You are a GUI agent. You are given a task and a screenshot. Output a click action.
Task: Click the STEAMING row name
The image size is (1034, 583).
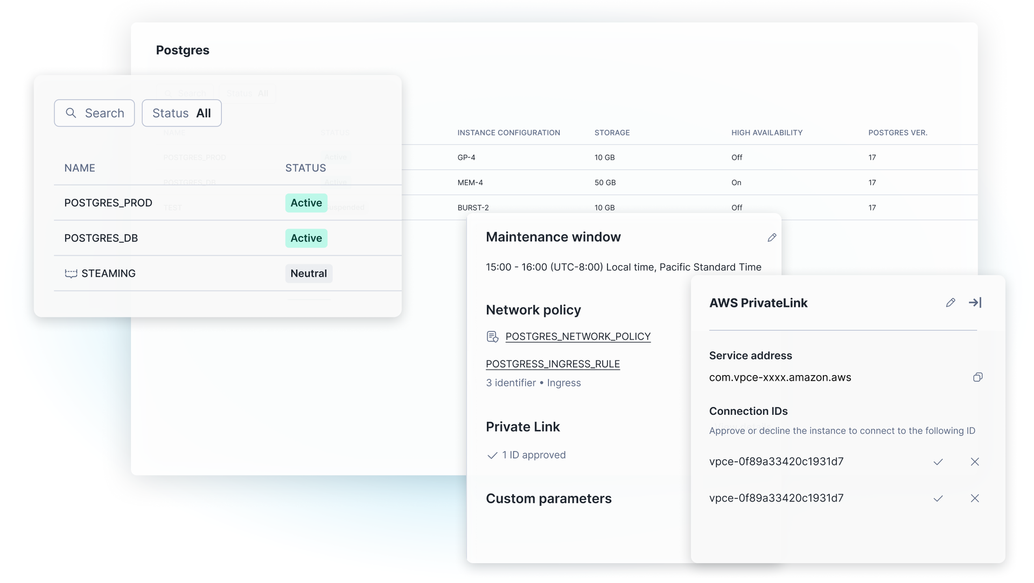(108, 274)
